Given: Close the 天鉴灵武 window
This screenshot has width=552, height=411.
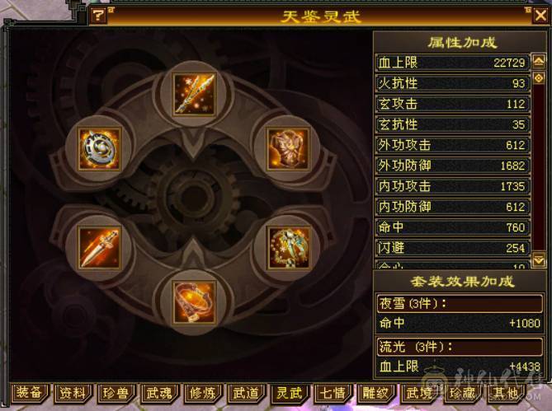Looking at the screenshot, I should tap(540, 16).
